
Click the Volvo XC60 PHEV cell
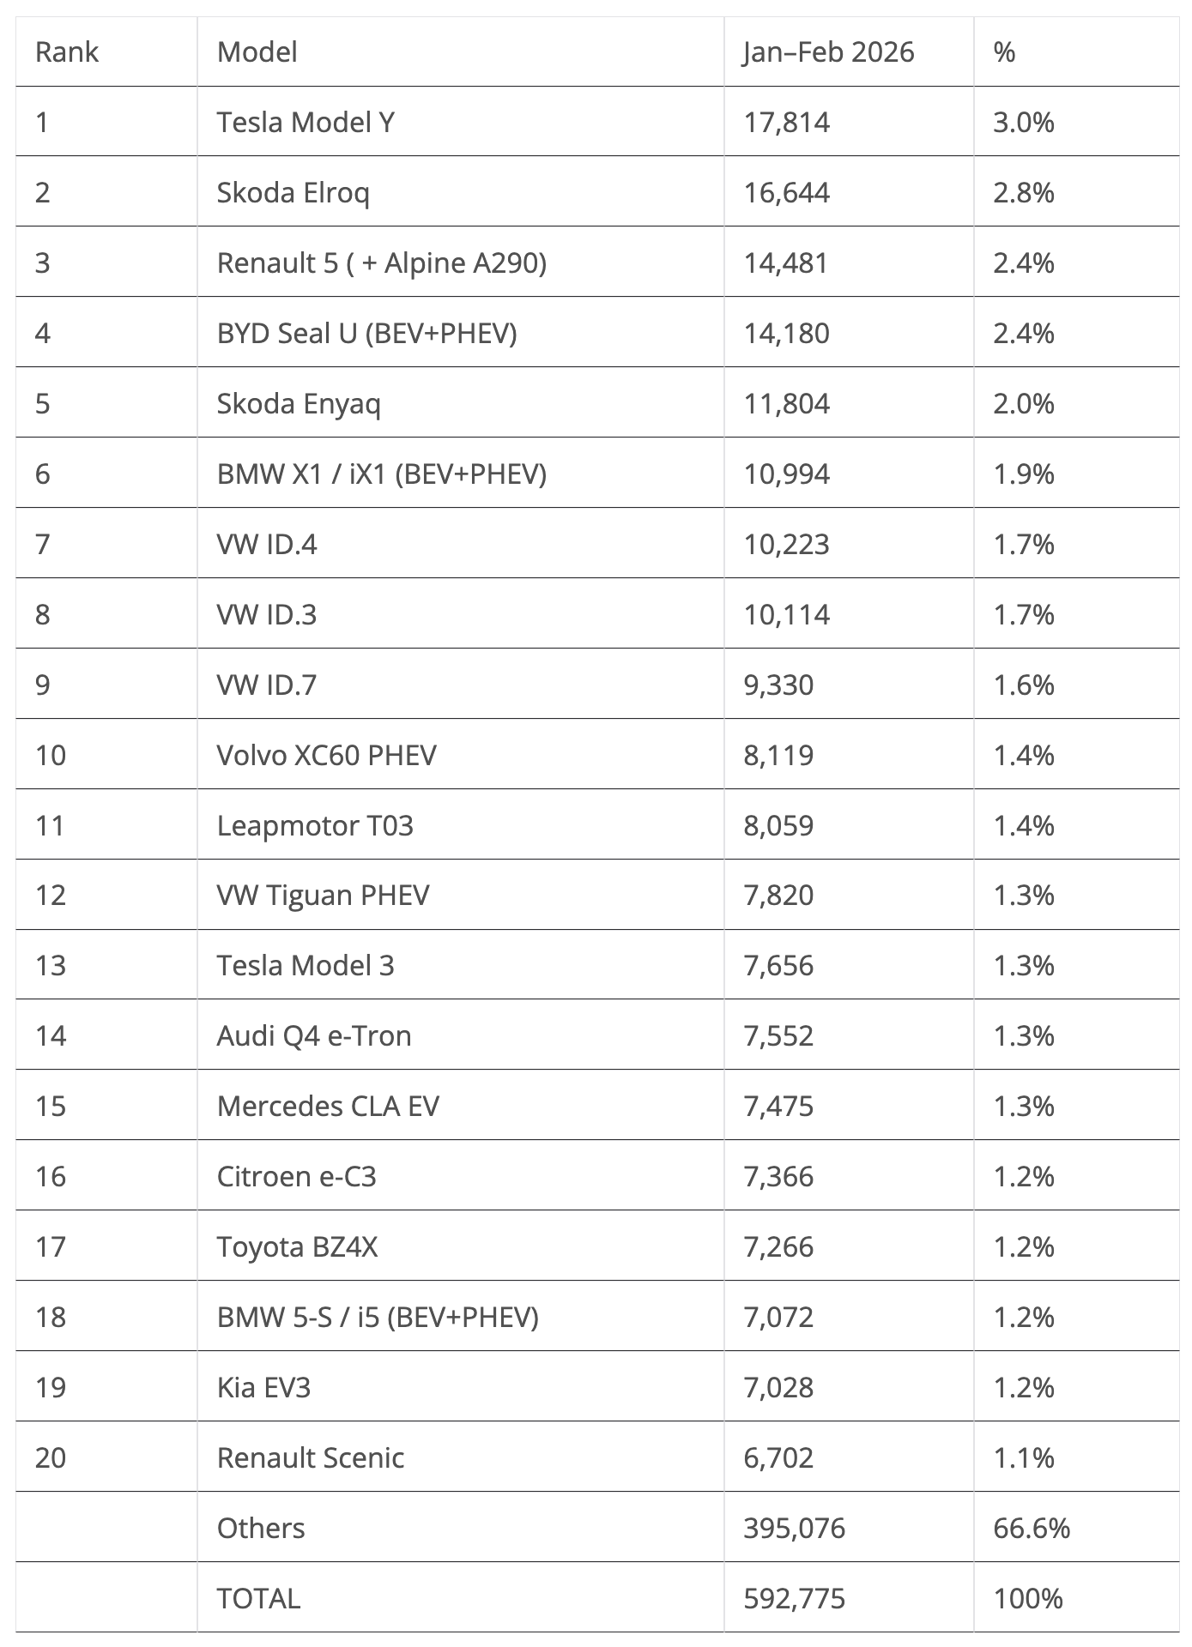click(326, 755)
